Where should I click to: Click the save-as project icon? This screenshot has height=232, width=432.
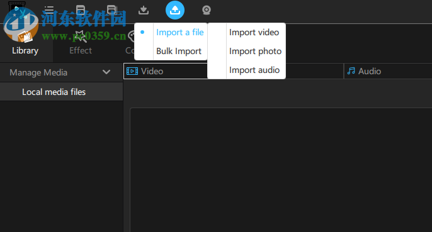point(112,10)
